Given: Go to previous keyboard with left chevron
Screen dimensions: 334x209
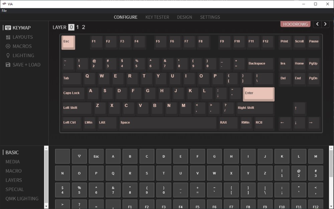Looking at the screenshot, I should point(317,24).
